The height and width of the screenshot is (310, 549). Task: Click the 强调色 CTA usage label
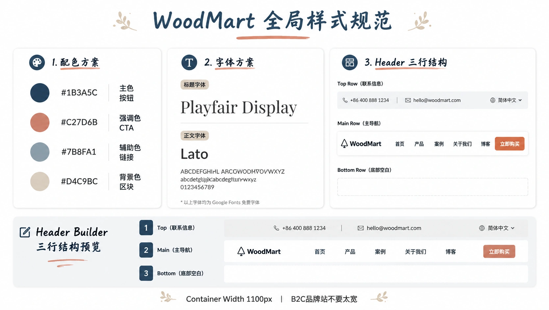(x=130, y=123)
